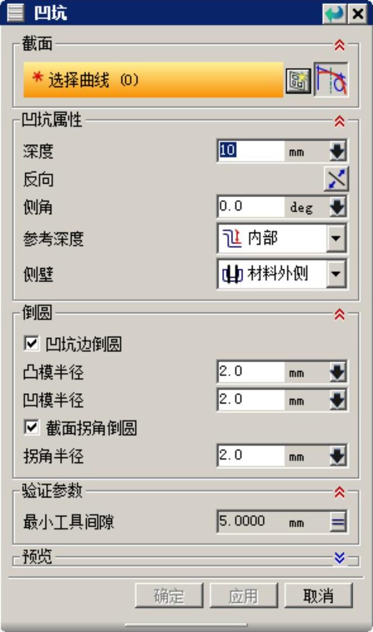Viewport: 373px width, 632px height.
Task: Open the 参考深度 内部 dropdown
Action: 282,238
